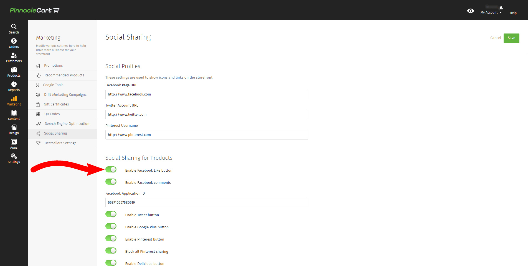Click the Facebook Page URL field
The width and height of the screenshot is (528, 266).
click(207, 94)
